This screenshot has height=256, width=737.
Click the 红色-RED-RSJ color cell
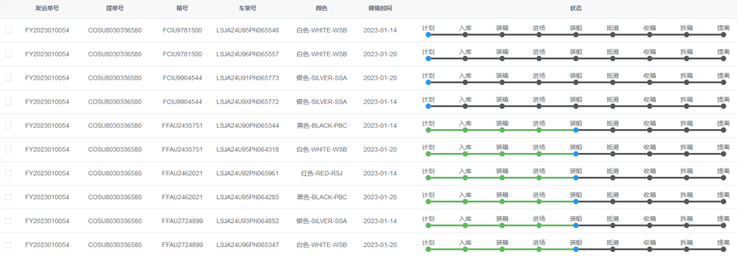[322, 173]
